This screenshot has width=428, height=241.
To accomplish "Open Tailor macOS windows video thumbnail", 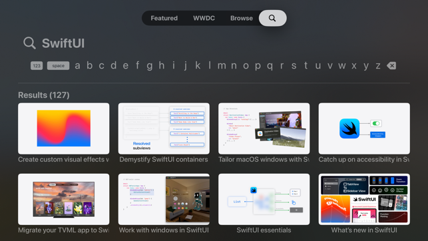I will tap(264, 128).
